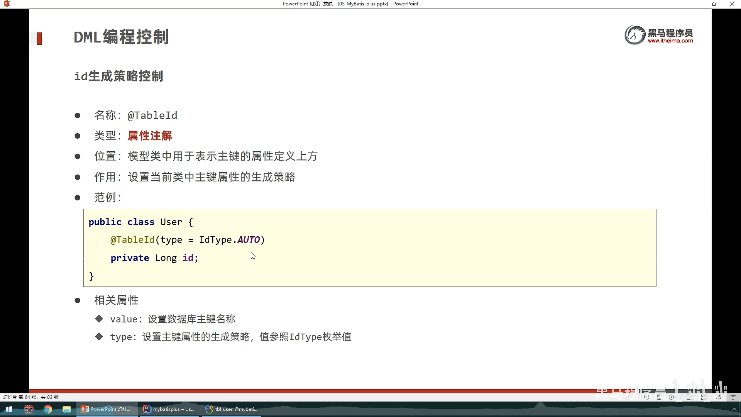Switch to slide sorter view icon
This screenshot has height=417, width=741.
(704, 397)
